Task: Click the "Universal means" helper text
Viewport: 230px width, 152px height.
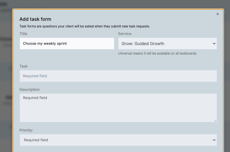Action: [x=158, y=54]
